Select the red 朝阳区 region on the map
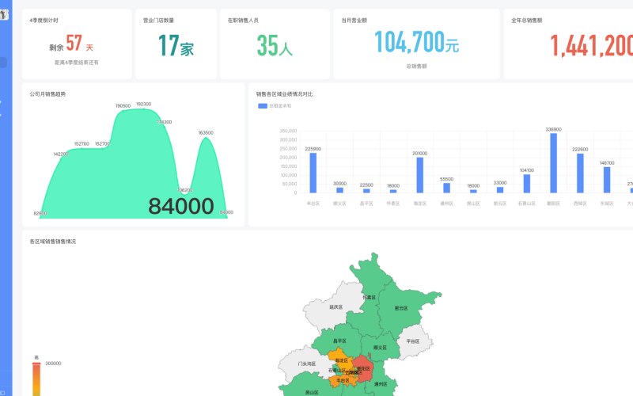633x396 pixels. (x=363, y=368)
